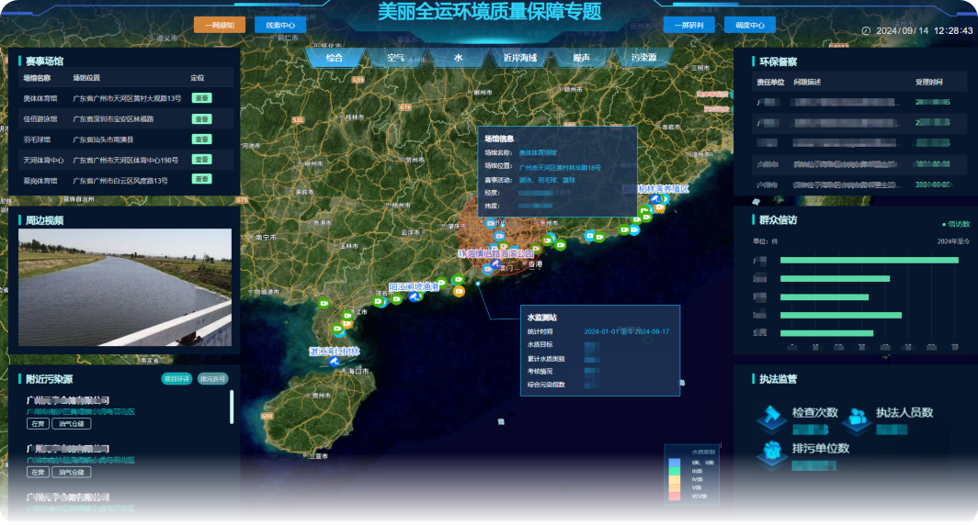The image size is (978, 525).
Task: Click the red 劣V类 legend swatch
Action: click(674, 497)
